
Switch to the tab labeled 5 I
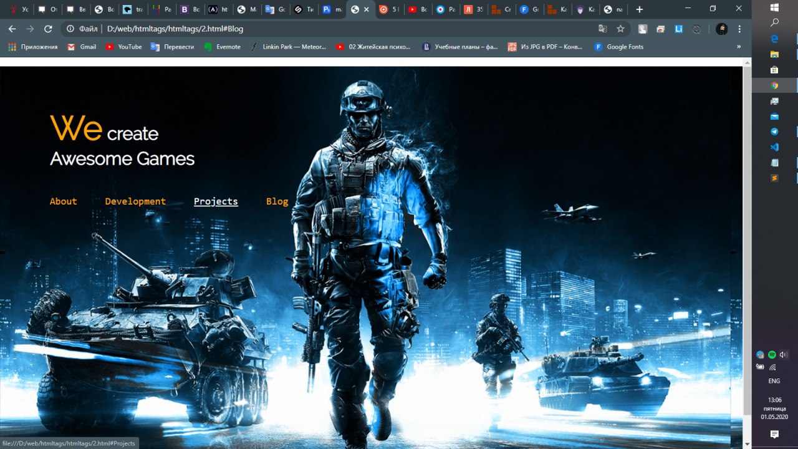(x=389, y=9)
